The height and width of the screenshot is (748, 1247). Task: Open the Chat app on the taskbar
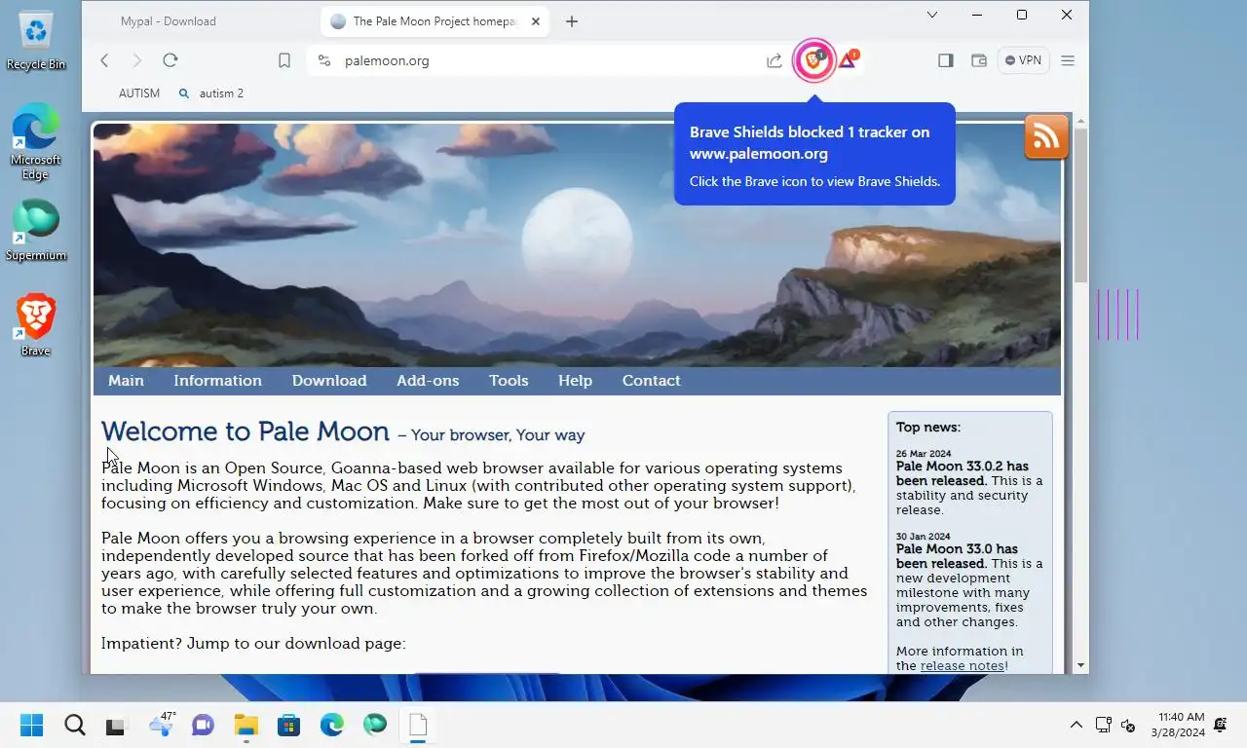[203, 725]
